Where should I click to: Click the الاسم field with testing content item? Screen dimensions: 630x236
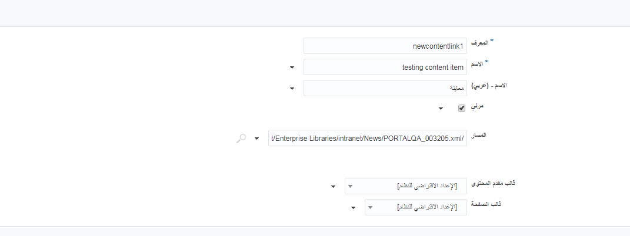pos(385,67)
